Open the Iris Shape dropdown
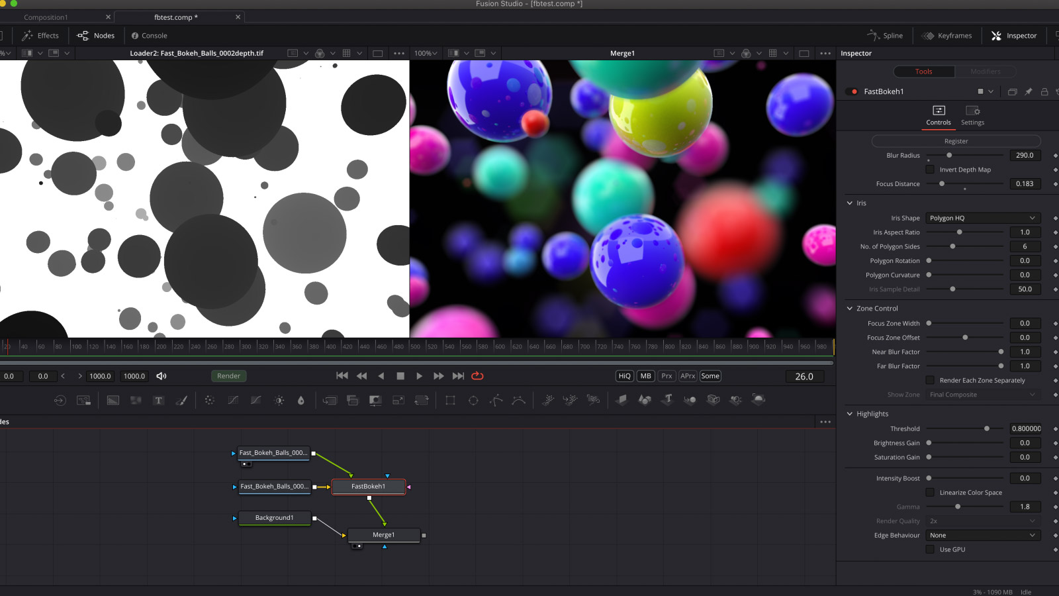 (x=982, y=218)
